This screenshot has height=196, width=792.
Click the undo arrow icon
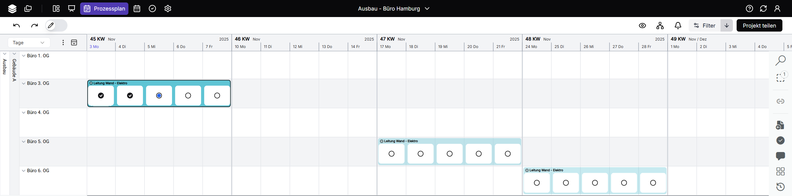16,25
